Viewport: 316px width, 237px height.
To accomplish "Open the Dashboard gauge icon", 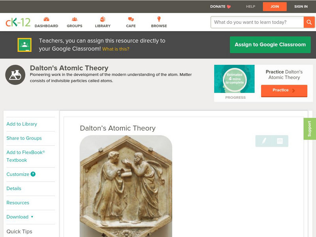I will 46,19.
